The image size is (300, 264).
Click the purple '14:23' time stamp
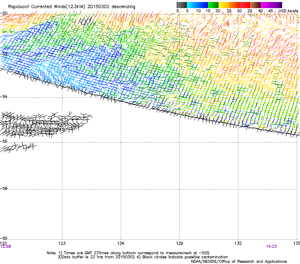(x=271, y=247)
